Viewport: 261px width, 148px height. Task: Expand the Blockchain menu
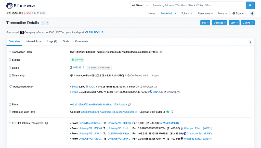pyautogui.click(x=168, y=13)
